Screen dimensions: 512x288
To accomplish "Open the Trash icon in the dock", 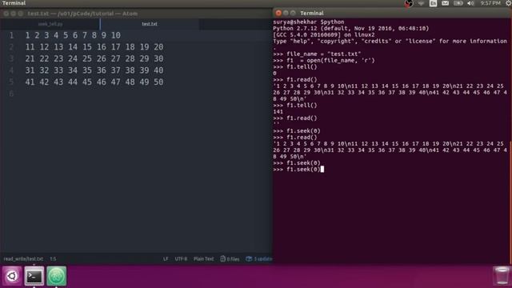I will (x=502, y=275).
